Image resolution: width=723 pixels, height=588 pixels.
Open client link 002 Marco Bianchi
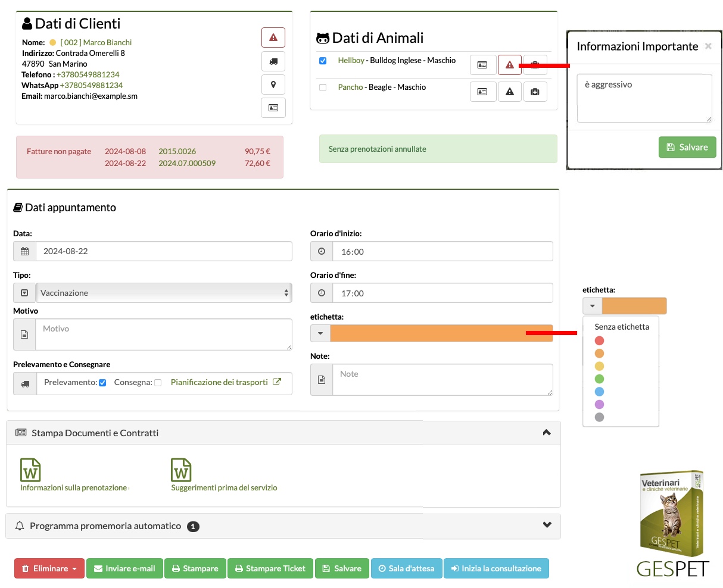(96, 42)
